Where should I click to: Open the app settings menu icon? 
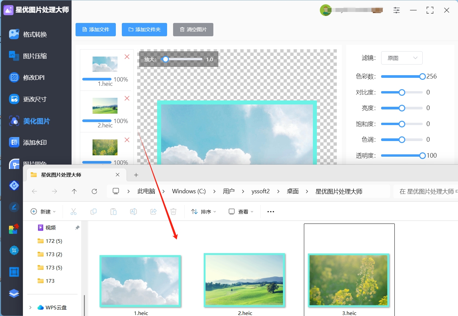pos(396,10)
